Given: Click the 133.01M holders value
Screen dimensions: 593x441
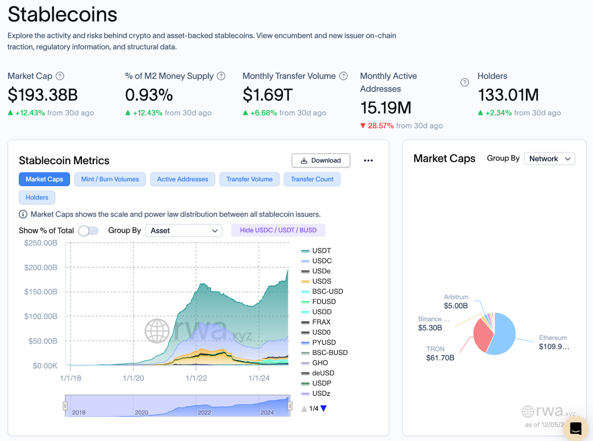Looking at the screenshot, I should pyautogui.click(x=508, y=95).
